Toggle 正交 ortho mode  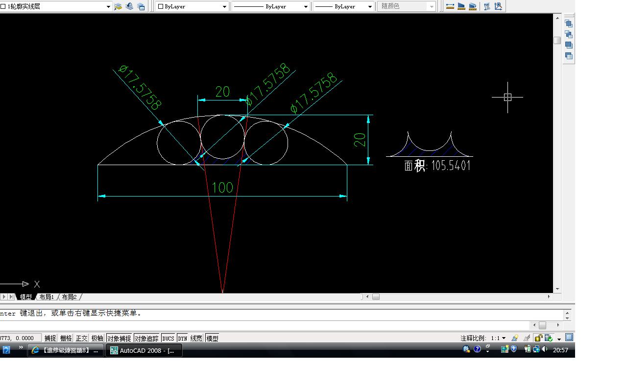point(81,338)
